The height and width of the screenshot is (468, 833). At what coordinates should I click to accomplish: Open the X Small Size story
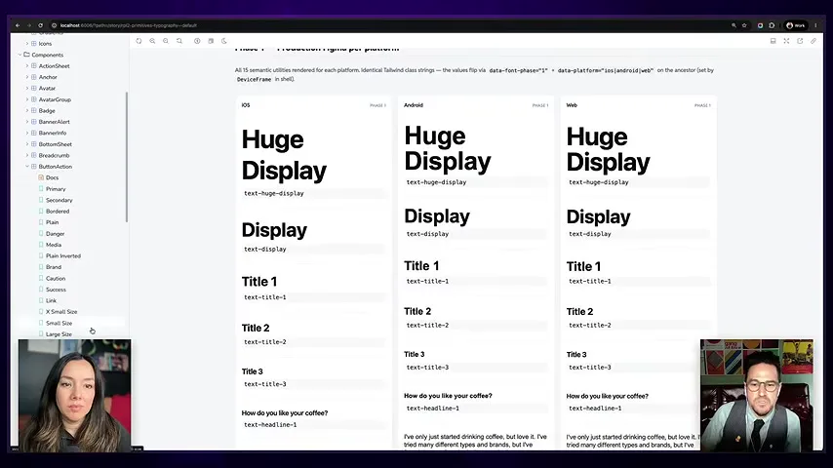click(61, 312)
